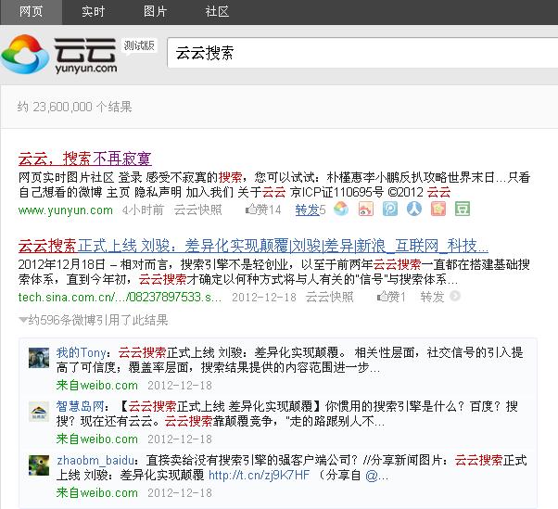Open www.yunyun.com green URL
This screenshot has height=509, width=558.
[66, 210]
